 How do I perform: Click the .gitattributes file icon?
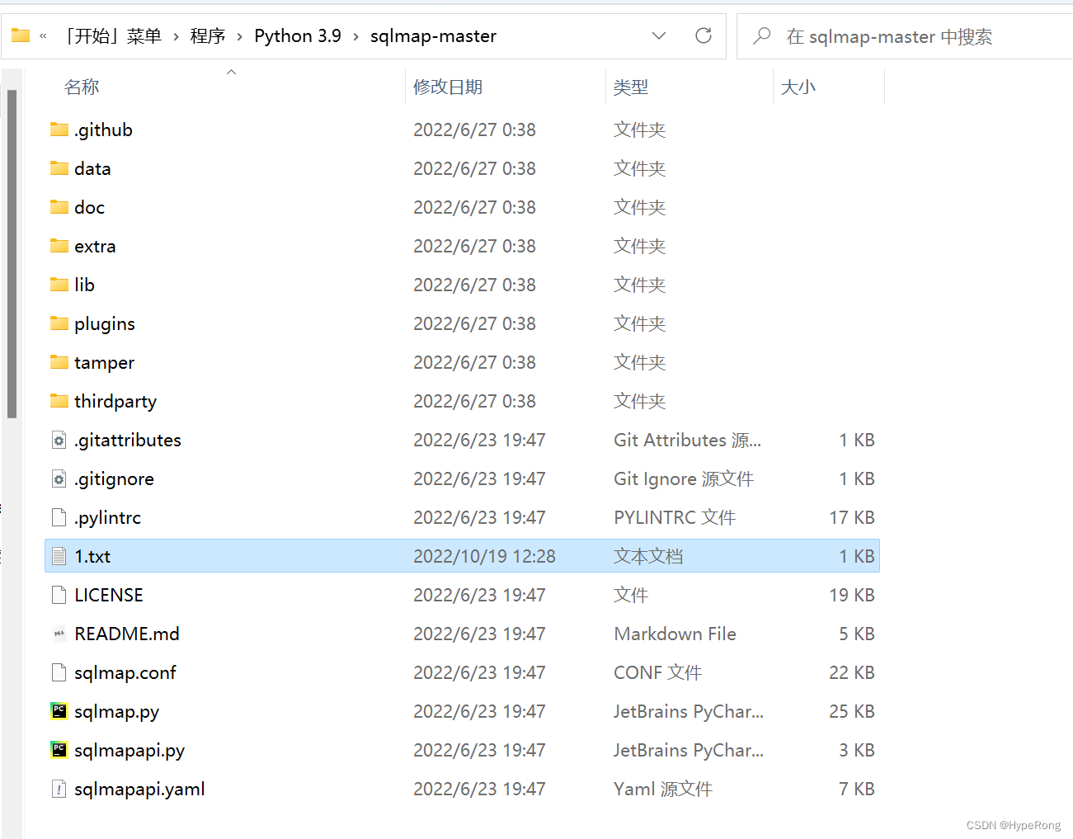(x=59, y=440)
